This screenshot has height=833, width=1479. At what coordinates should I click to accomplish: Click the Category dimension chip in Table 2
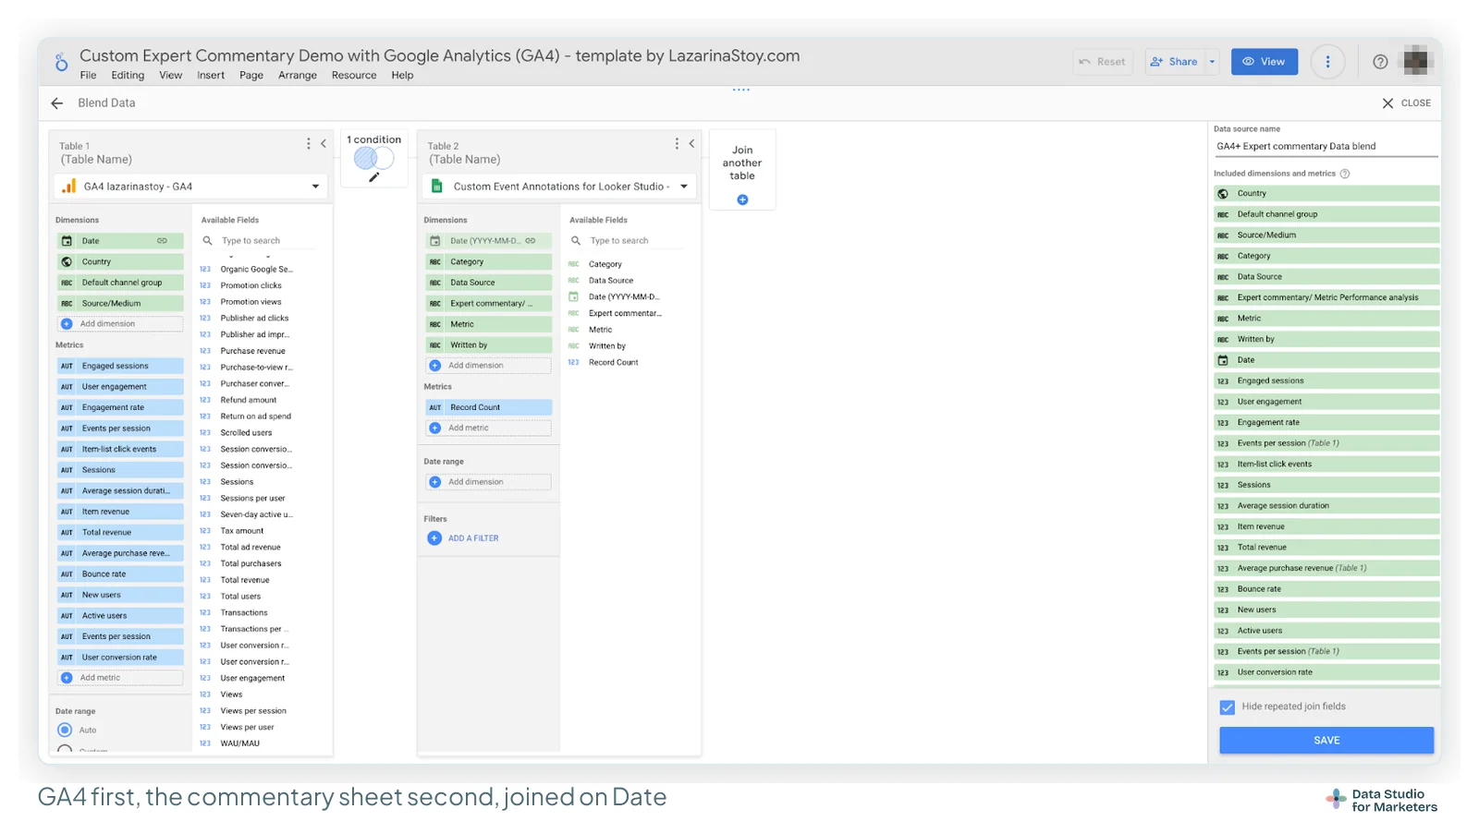(x=488, y=262)
